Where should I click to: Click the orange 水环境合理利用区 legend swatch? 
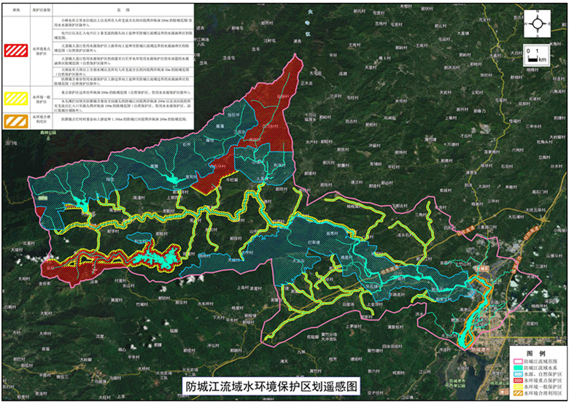517,394
